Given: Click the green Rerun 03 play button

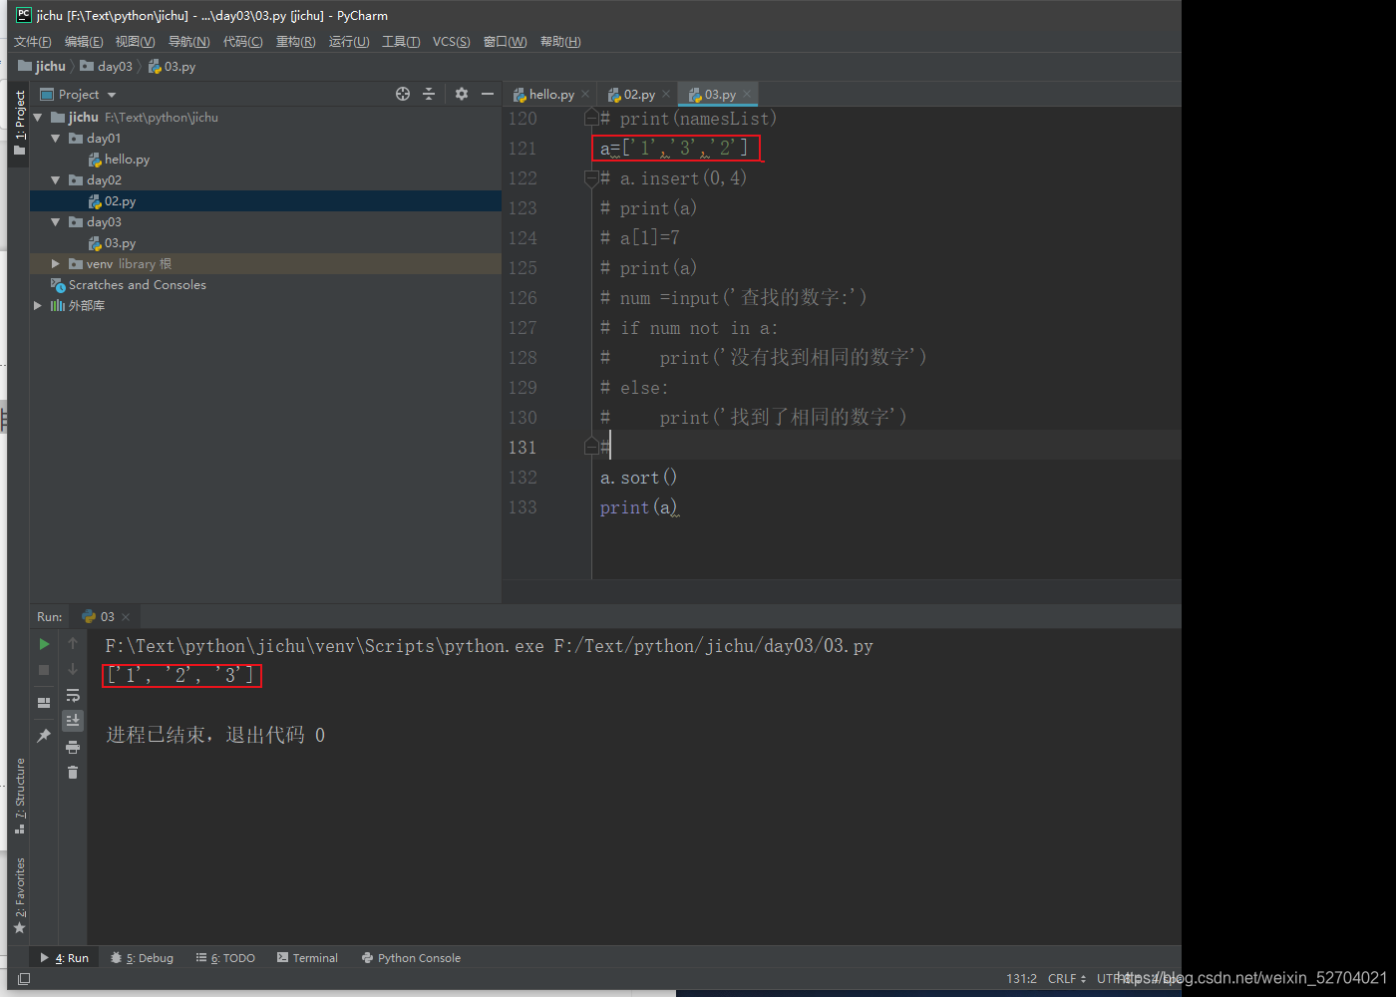Looking at the screenshot, I should click(x=44, y=644).
